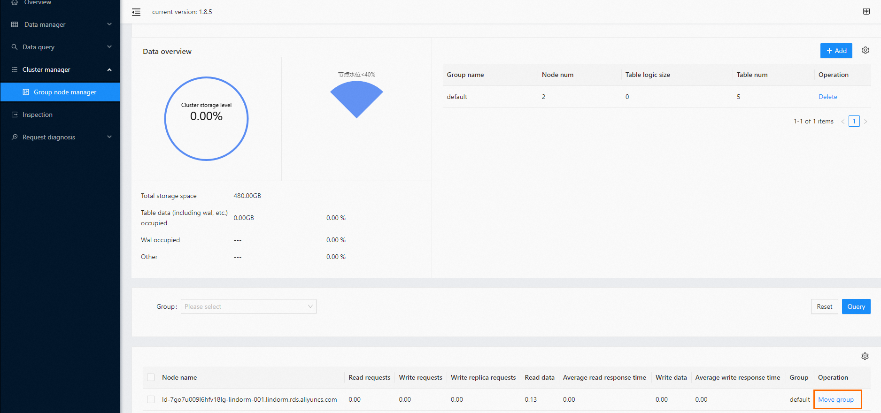The image size is (881, 413).
Task: Delete the default group
Action: coord(827,97)
